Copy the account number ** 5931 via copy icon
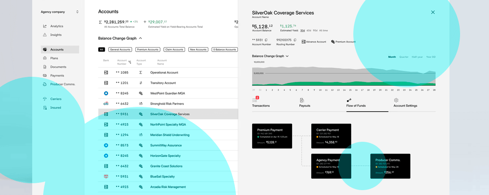 266,40
